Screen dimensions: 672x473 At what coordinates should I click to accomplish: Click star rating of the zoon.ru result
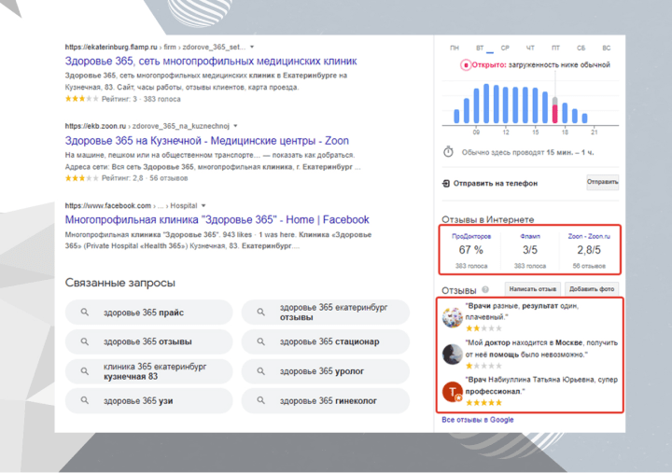(x=81, y=178)
